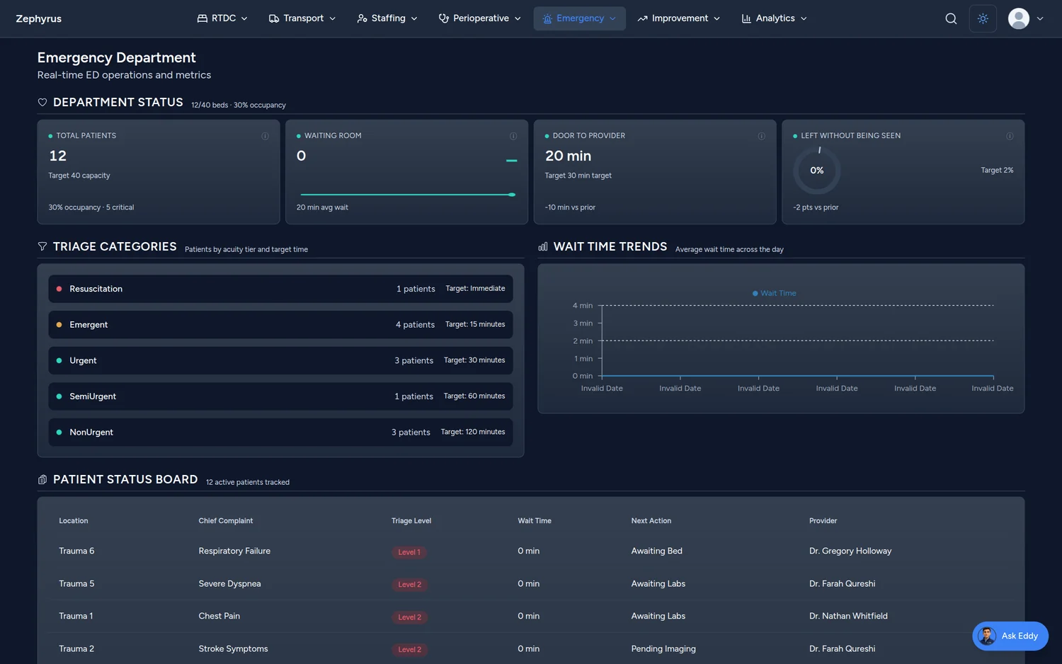Screen dimensions: 1062x664
Task: Open the Emergency menu
Action: 579,18
